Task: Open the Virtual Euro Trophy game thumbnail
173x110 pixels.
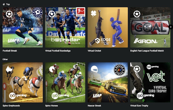Action: (x=150, y=82)
